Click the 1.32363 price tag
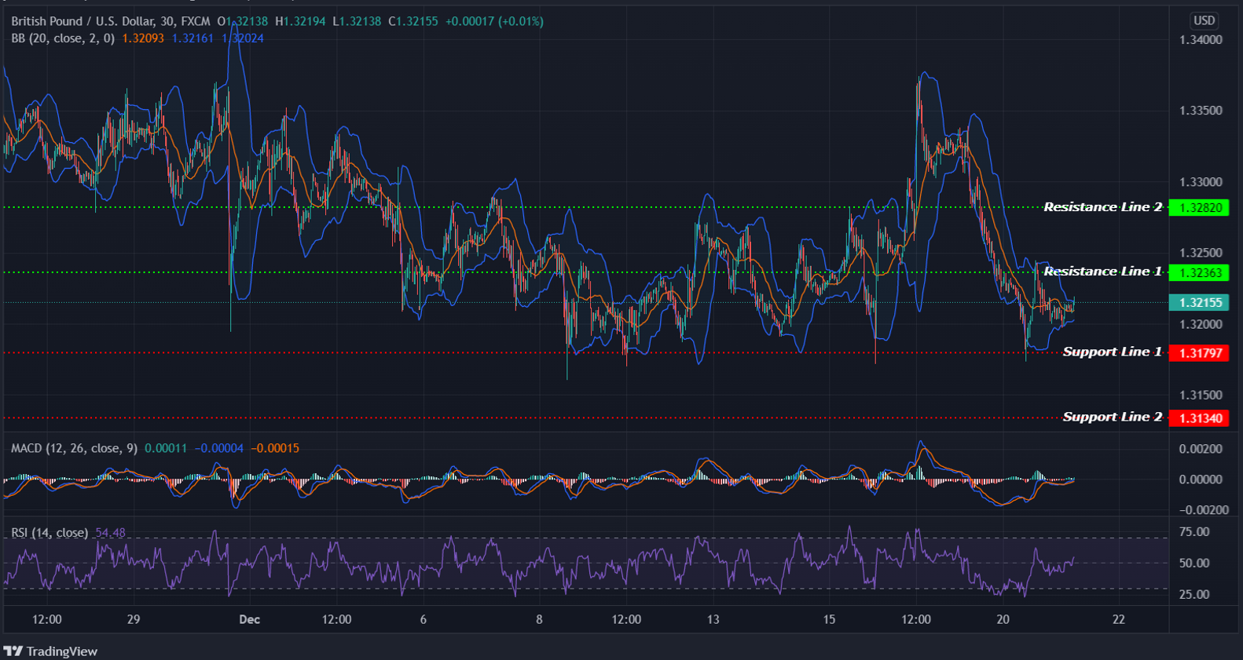Viewport: 1243px width, 660px height. click(1198, 273)
